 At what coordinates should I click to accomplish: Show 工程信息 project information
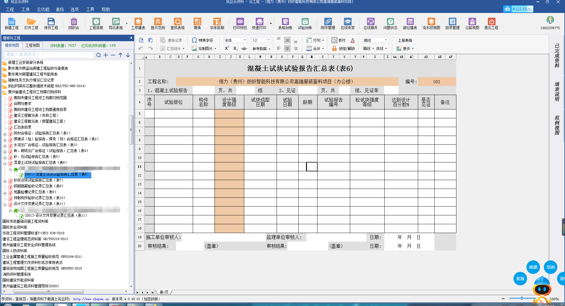pos(96,24)
